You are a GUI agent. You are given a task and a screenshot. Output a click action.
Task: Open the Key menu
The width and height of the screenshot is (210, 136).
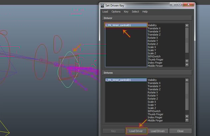(126, 12)
